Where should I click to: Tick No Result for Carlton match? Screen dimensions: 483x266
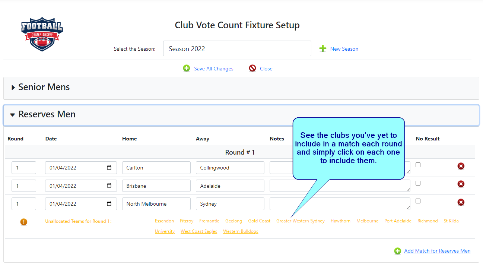[418, 165]
